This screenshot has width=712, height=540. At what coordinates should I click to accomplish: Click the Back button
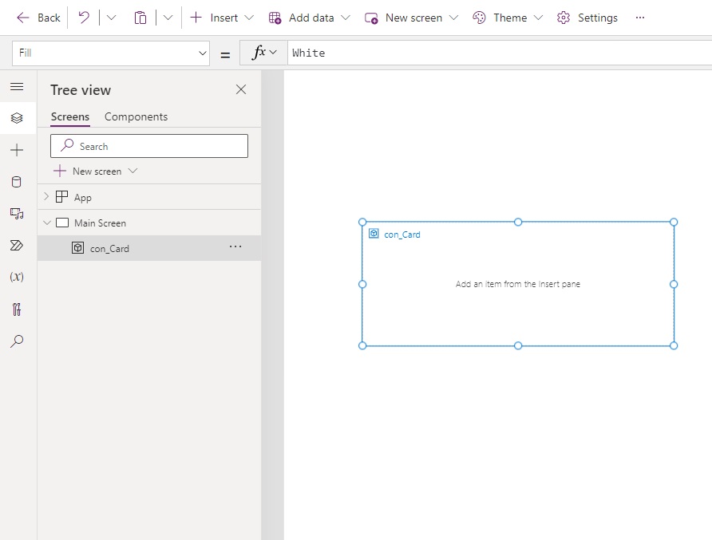38,18
